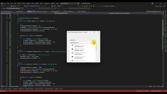167x94 pixels.
Task: Click the Save icon in toolbar
Action: 13,6
